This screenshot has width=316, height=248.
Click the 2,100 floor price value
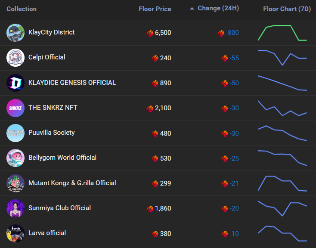(x=163, y=108)
